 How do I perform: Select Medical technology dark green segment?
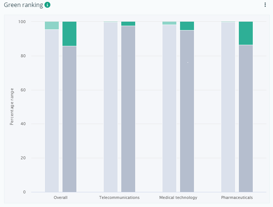[x=187, y=26]
